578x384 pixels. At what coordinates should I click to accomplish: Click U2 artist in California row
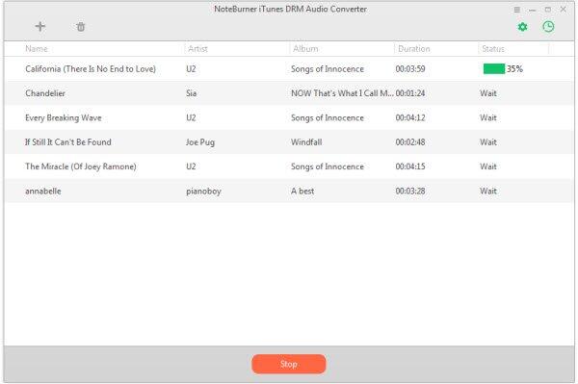pyautogui.click(x=191, y=69)
